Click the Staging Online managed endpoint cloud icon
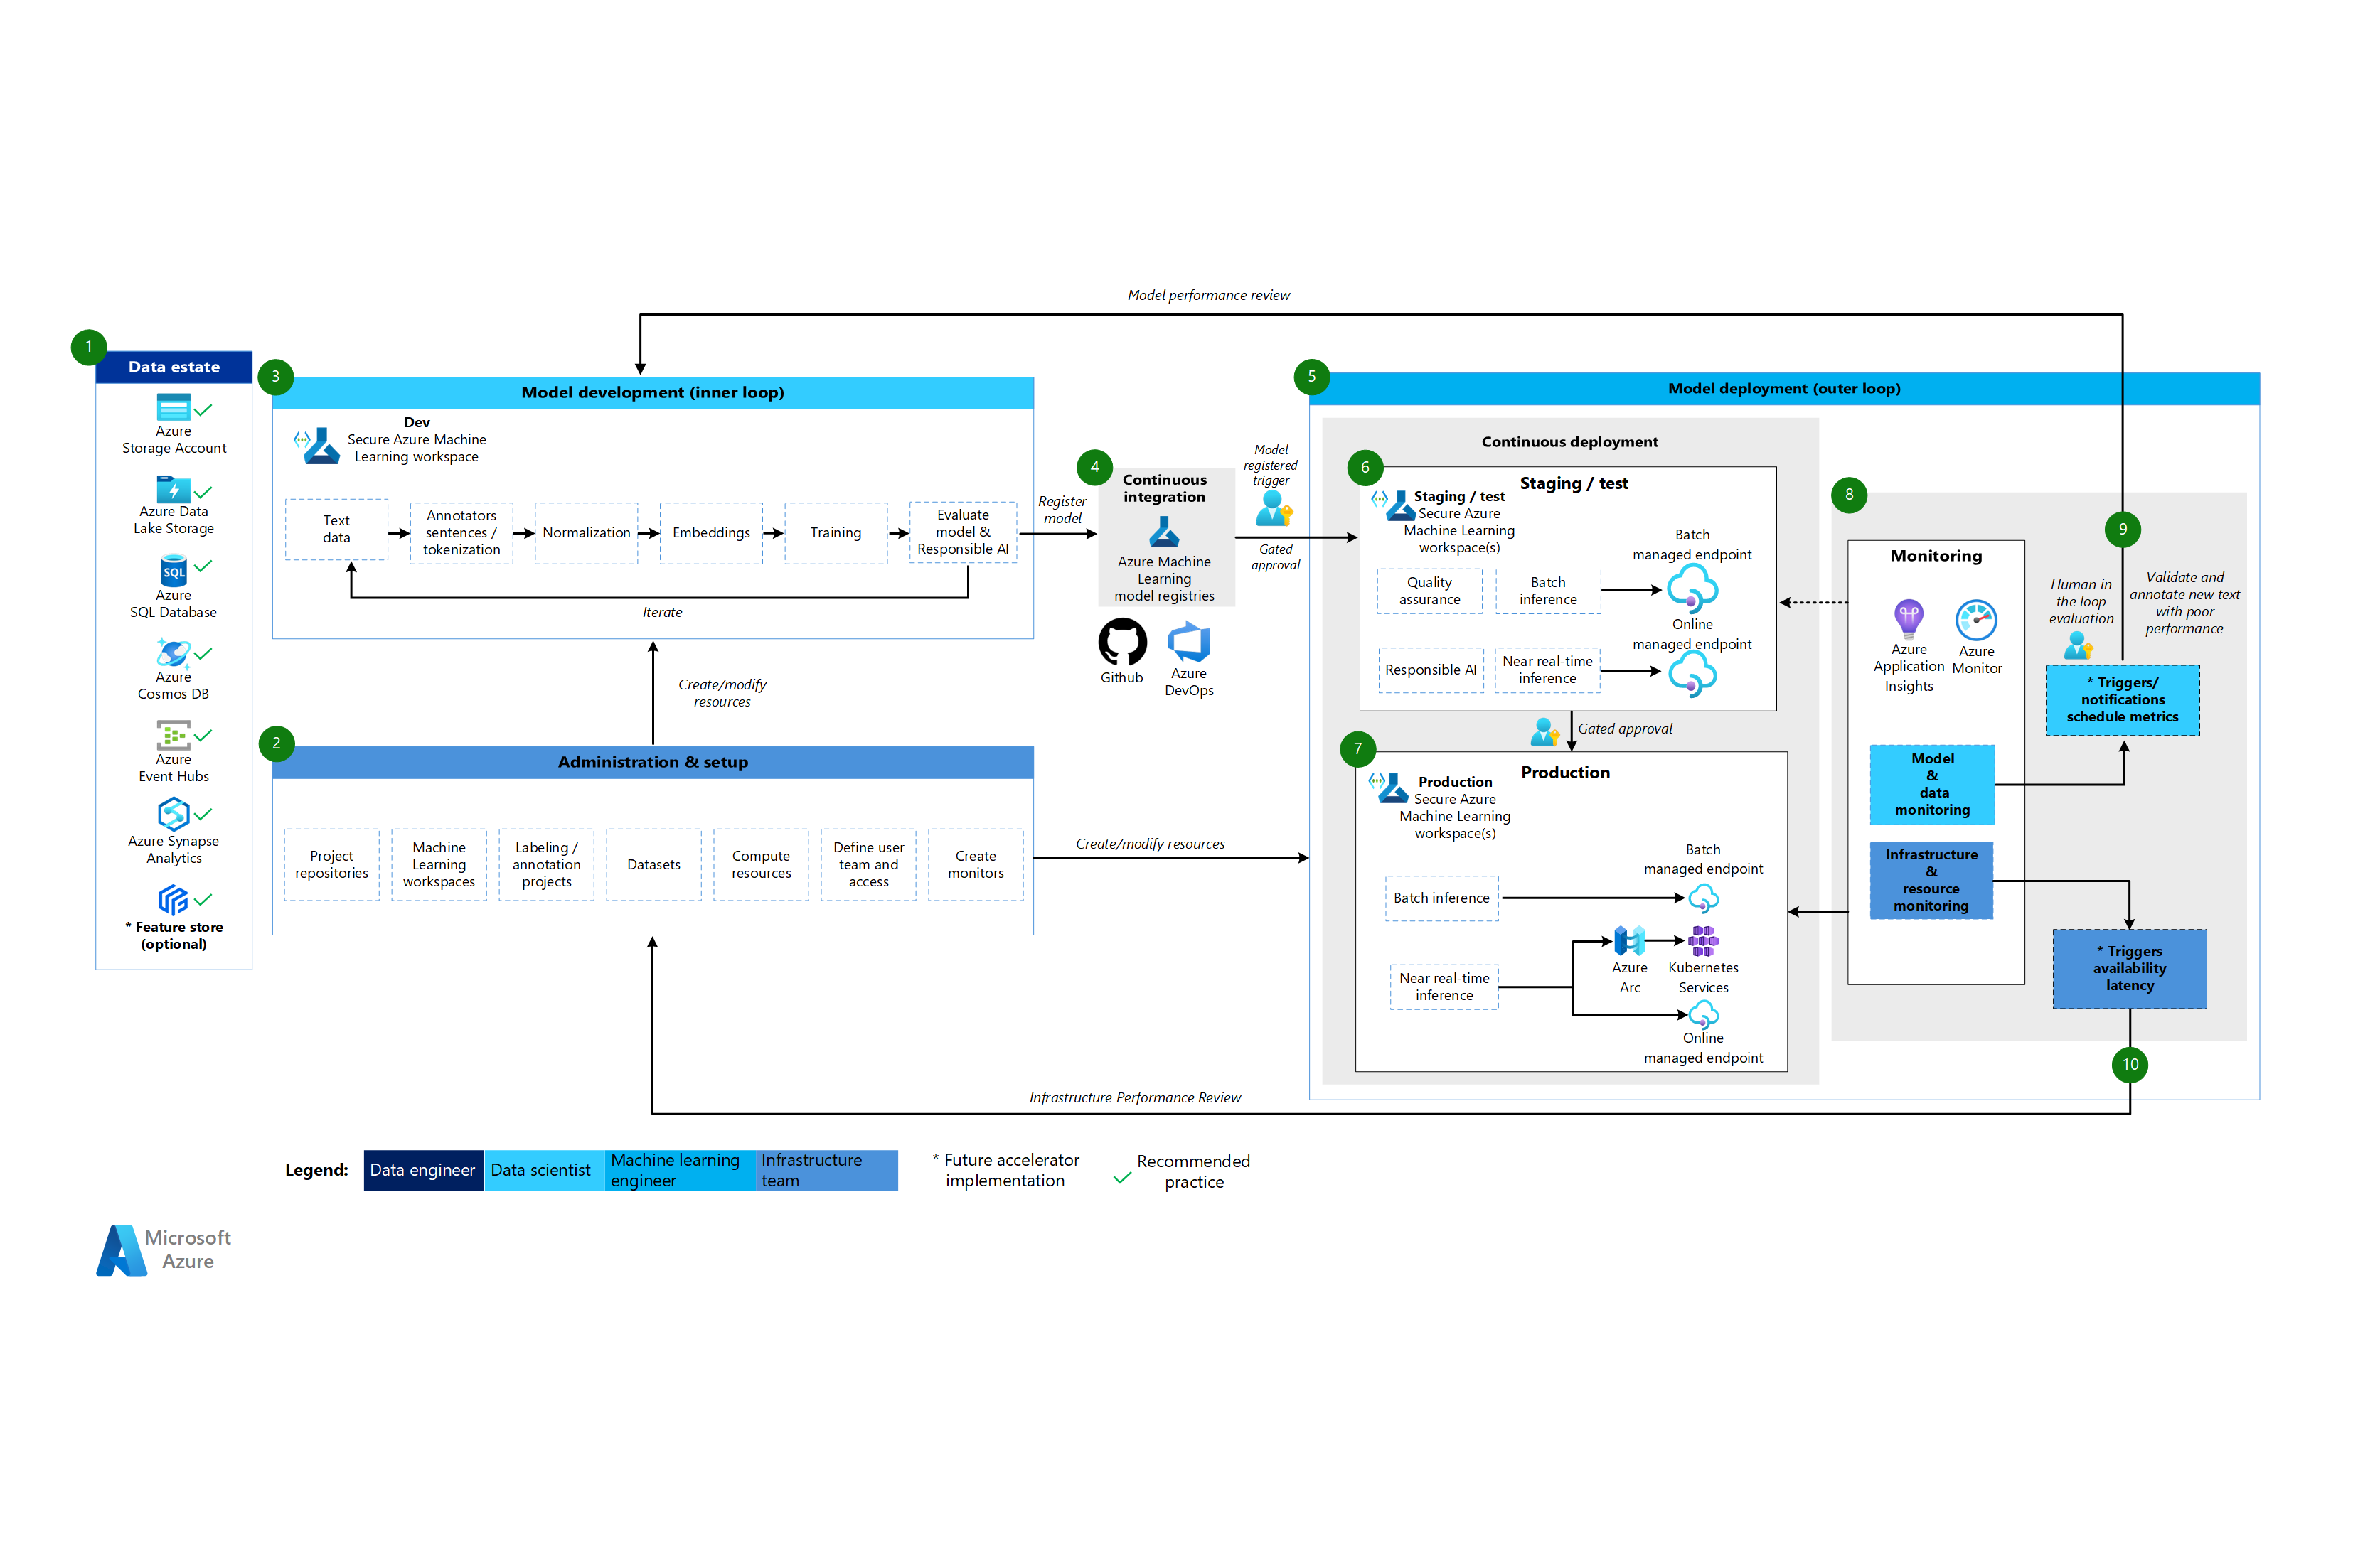 (1692, 675)
